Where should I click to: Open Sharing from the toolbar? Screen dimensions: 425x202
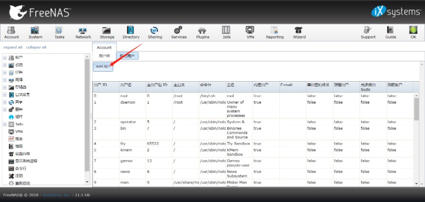point(154,33)
